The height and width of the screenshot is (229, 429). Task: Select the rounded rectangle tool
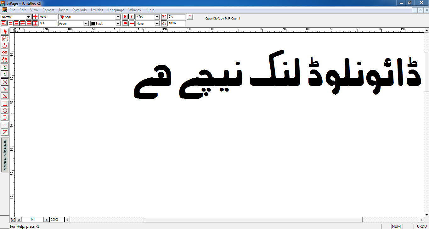[5, 117]
